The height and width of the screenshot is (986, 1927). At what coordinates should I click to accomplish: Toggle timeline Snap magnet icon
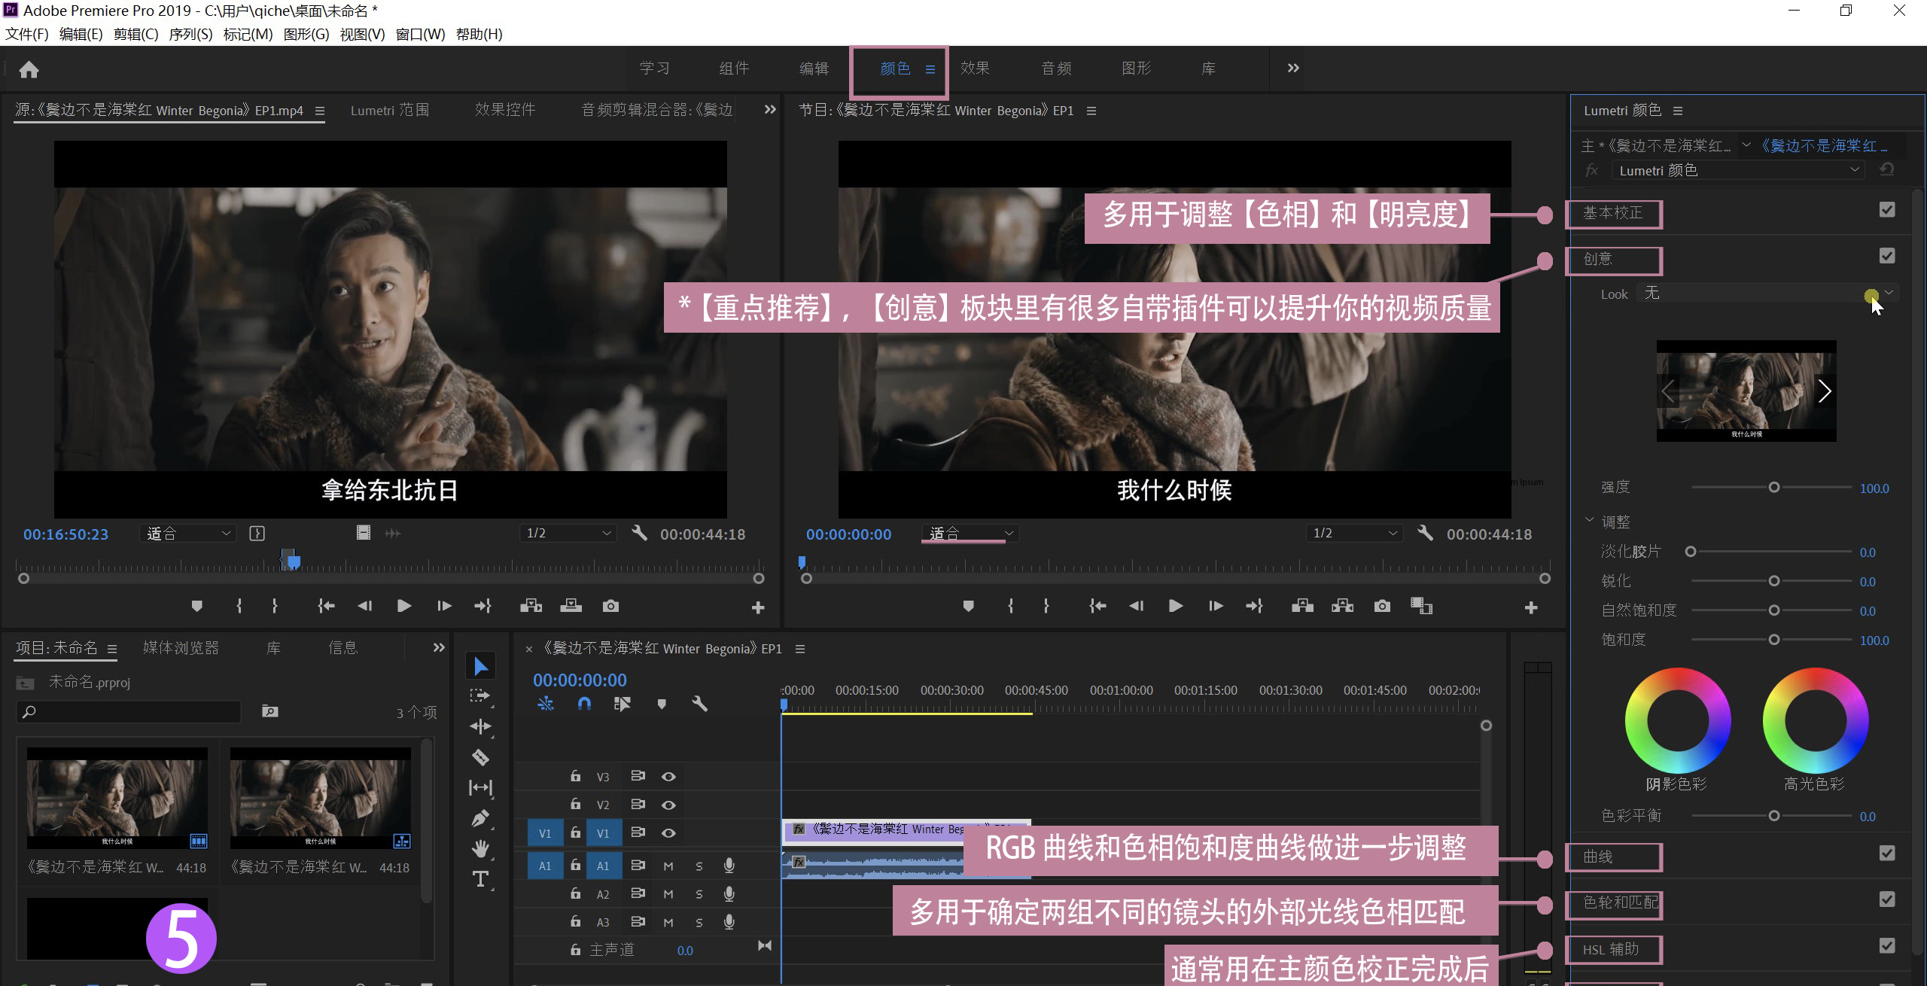point(584,704)
